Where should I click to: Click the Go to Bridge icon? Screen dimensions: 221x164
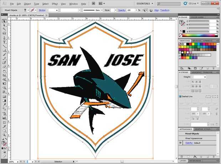pyautogui.click(x=93, y=4)
